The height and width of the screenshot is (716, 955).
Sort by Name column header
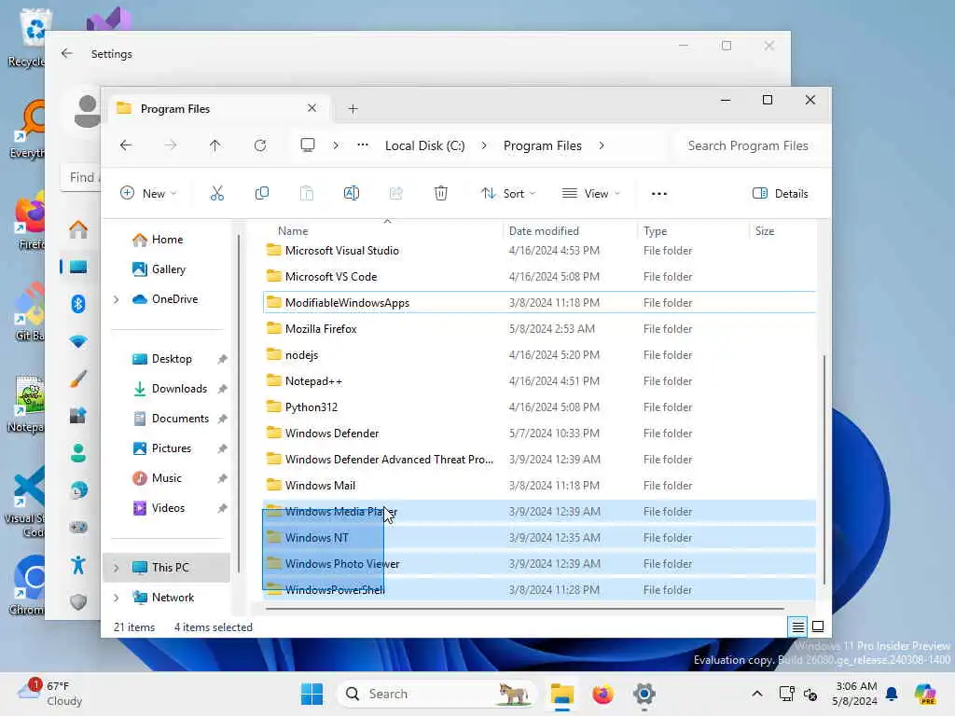coord(292,231)
